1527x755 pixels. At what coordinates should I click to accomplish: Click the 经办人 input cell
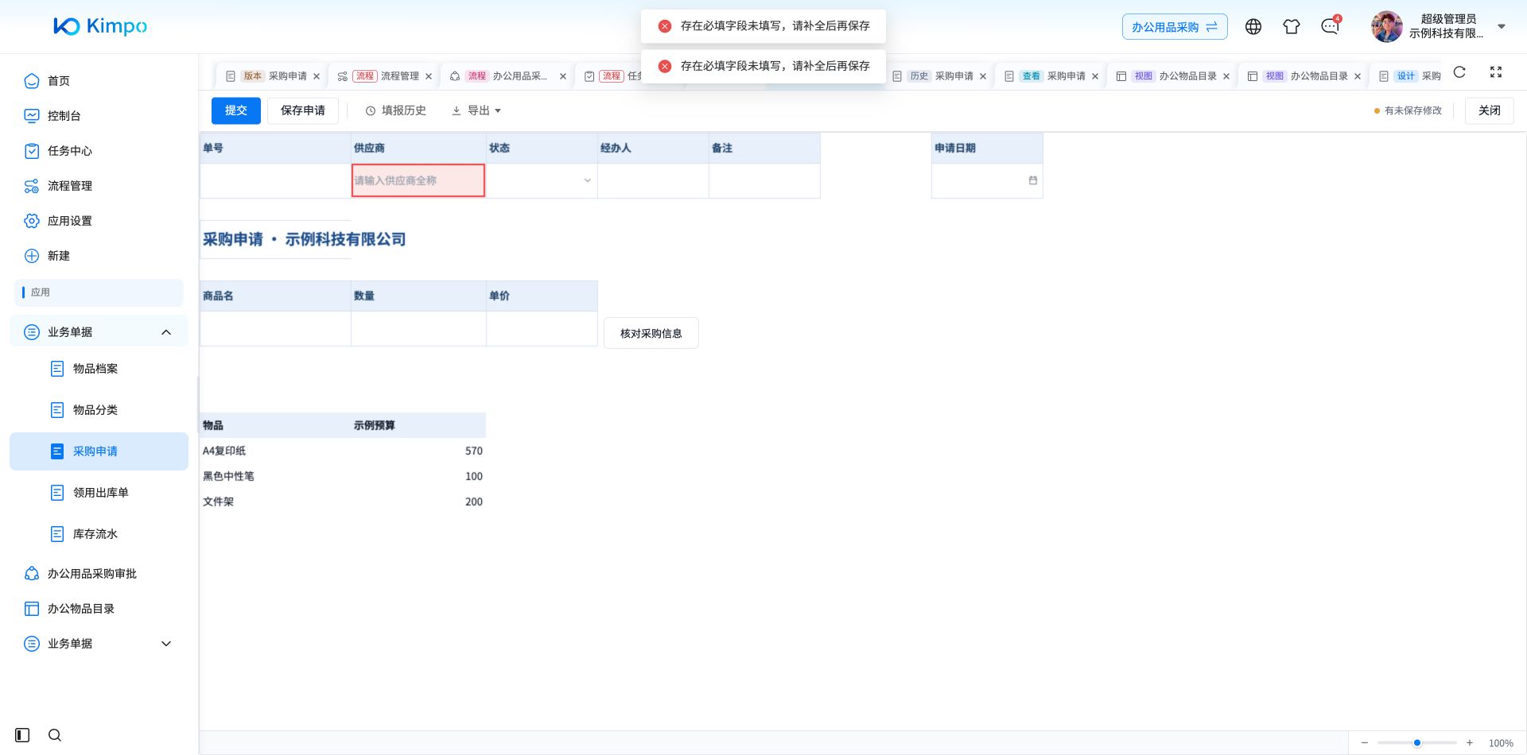653,180
